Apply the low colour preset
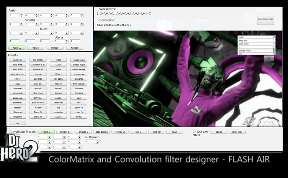The image size is (288, 178). click(58, 79)
